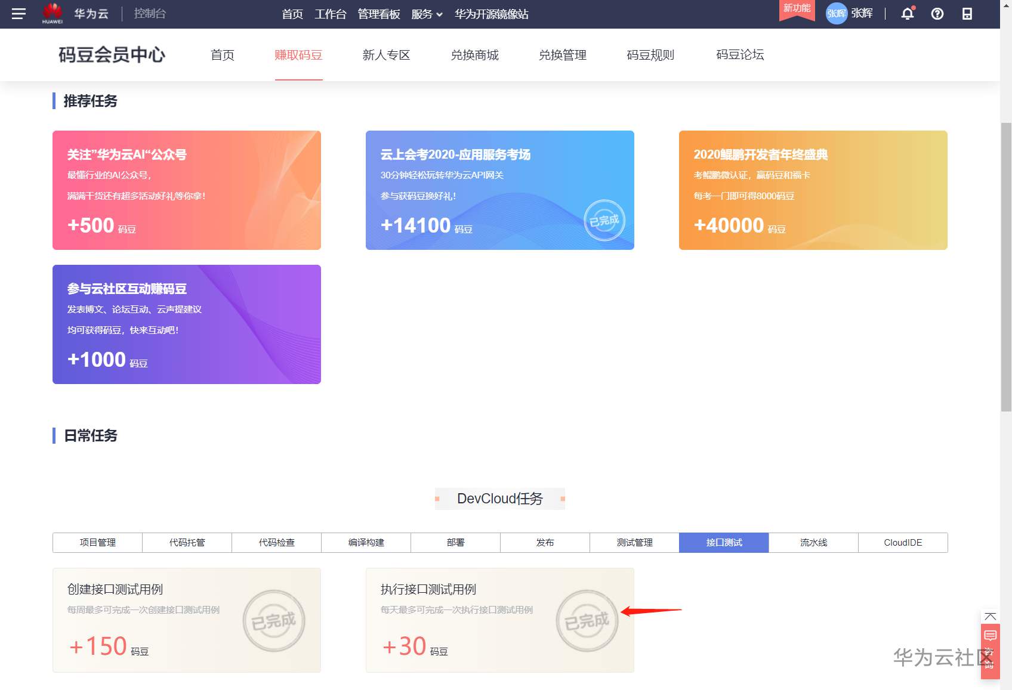The height and width of the screenshot is (690, 1012).
Task: Switch to the 测试管理 task tab
Action: coord(635,543)
